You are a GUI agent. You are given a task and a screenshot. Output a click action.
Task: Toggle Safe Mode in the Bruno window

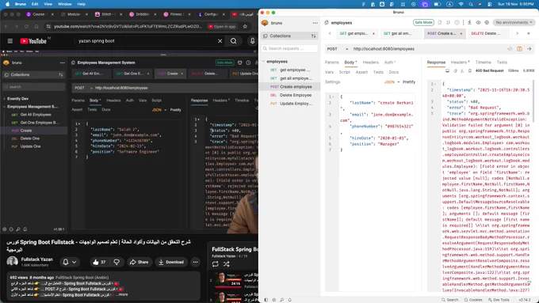(423, 22)
